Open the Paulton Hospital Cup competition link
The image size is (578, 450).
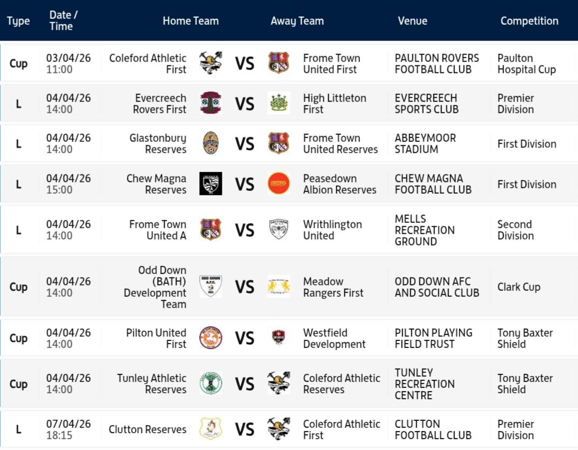526,64
